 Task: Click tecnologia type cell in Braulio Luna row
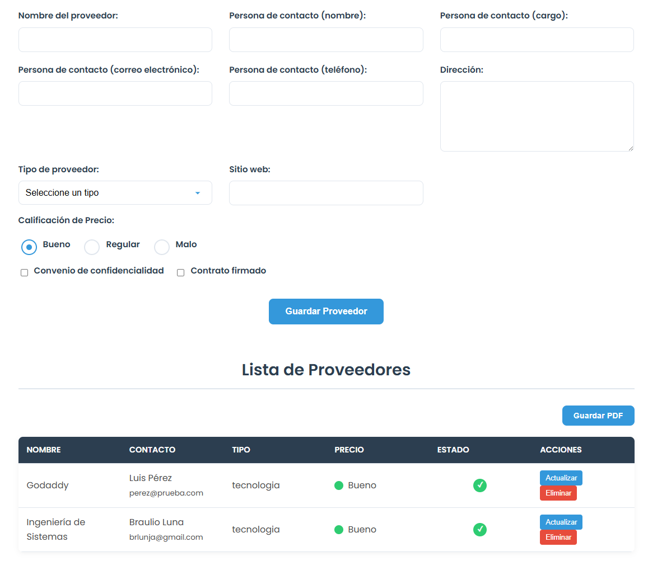[x=256, y=530]
